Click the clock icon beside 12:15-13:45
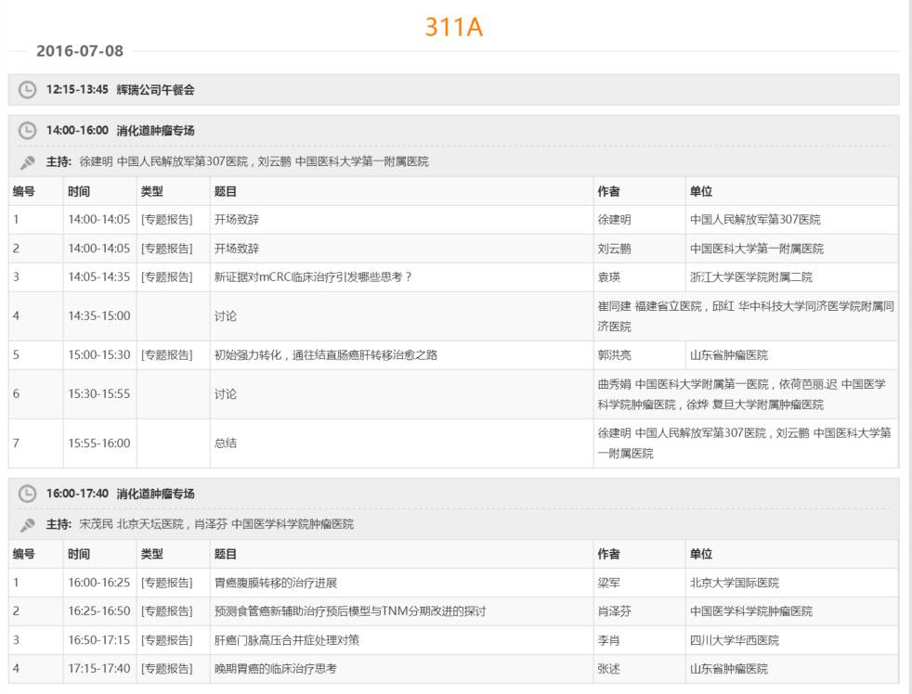Image resolution: width=912 pixels, height=694 pixels. [x=27, y=89]
